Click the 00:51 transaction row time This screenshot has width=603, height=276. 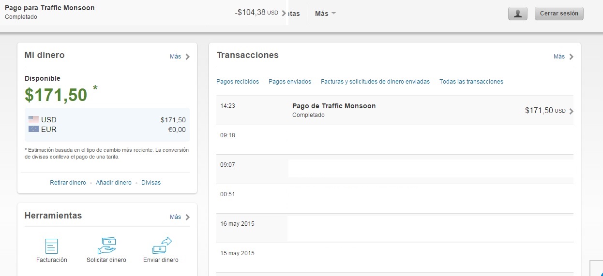pos(227,194)
